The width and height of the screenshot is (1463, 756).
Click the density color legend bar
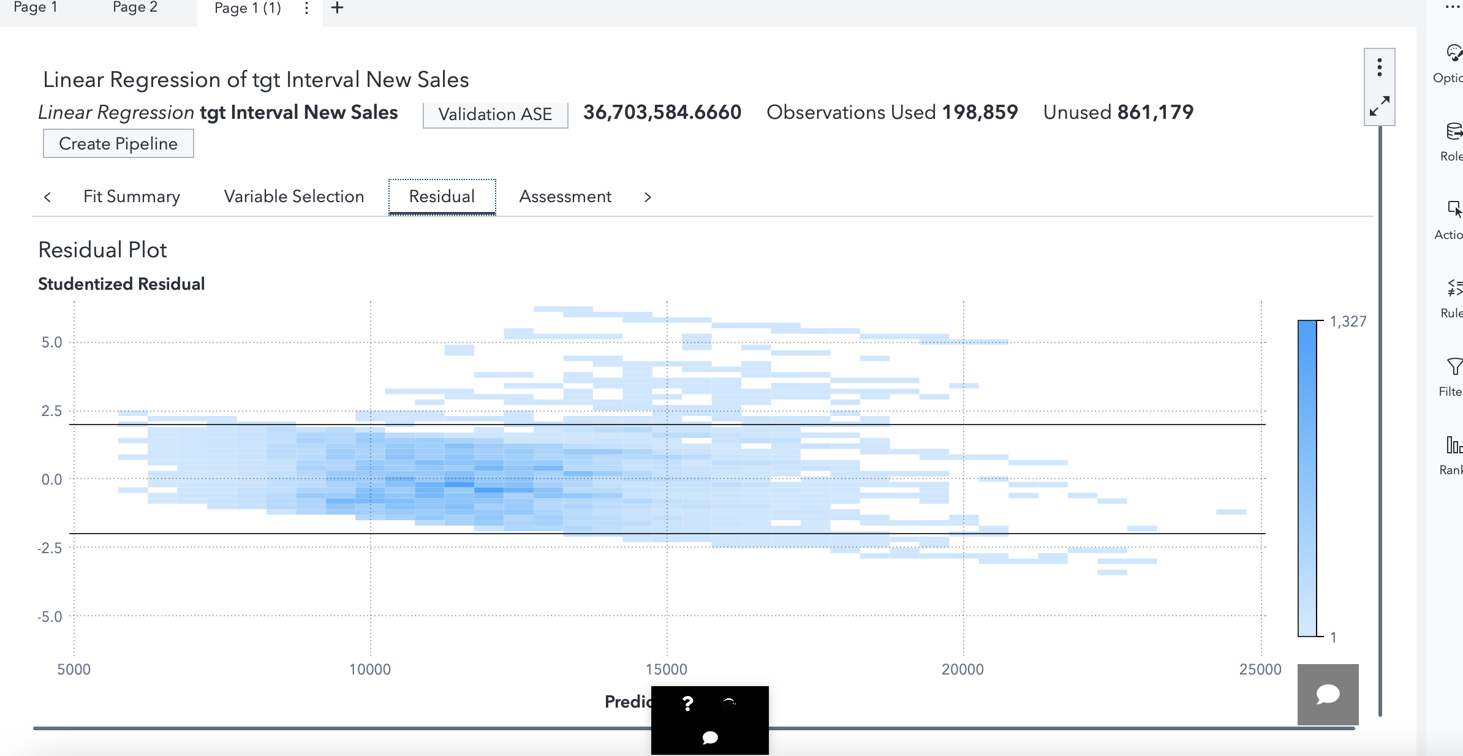coord(1307,478)
